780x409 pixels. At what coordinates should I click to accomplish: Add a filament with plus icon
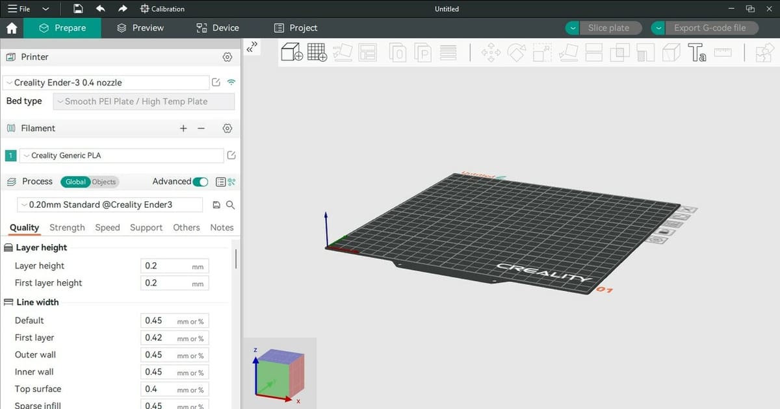coord(183,129)
